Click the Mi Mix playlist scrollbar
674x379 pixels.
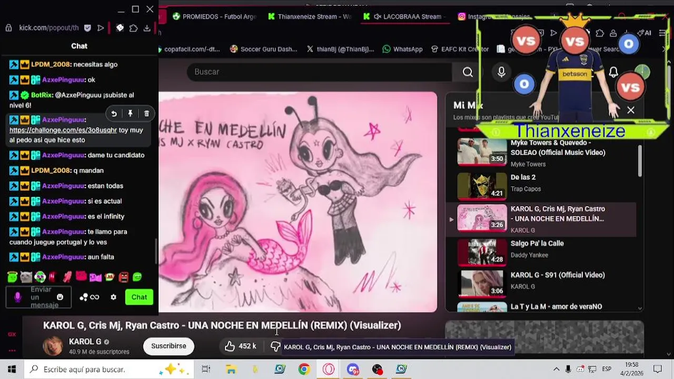(x=640, y=161)
